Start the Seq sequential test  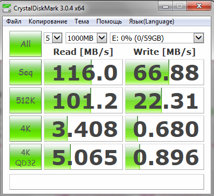(x=26, y=72)
